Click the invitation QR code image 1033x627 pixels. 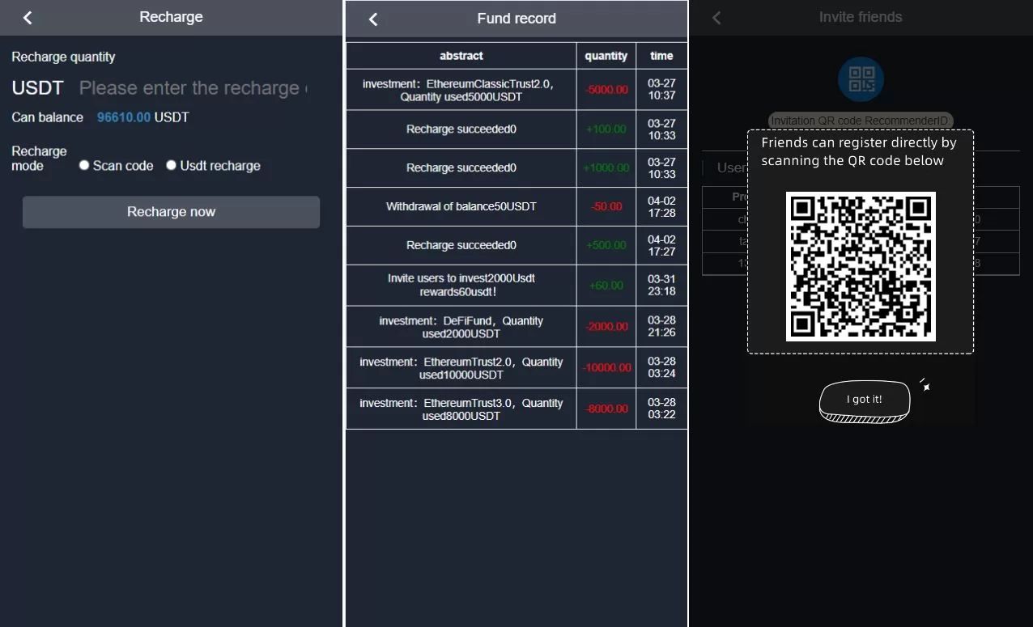tap(861, 266)
